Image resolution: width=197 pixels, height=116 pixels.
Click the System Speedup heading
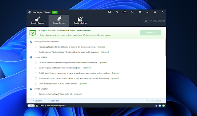41,89
